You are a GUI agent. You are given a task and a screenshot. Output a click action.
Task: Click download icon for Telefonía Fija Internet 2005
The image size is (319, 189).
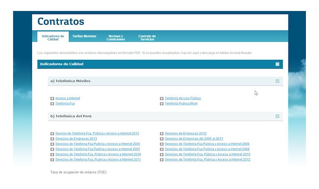point(52,144)
